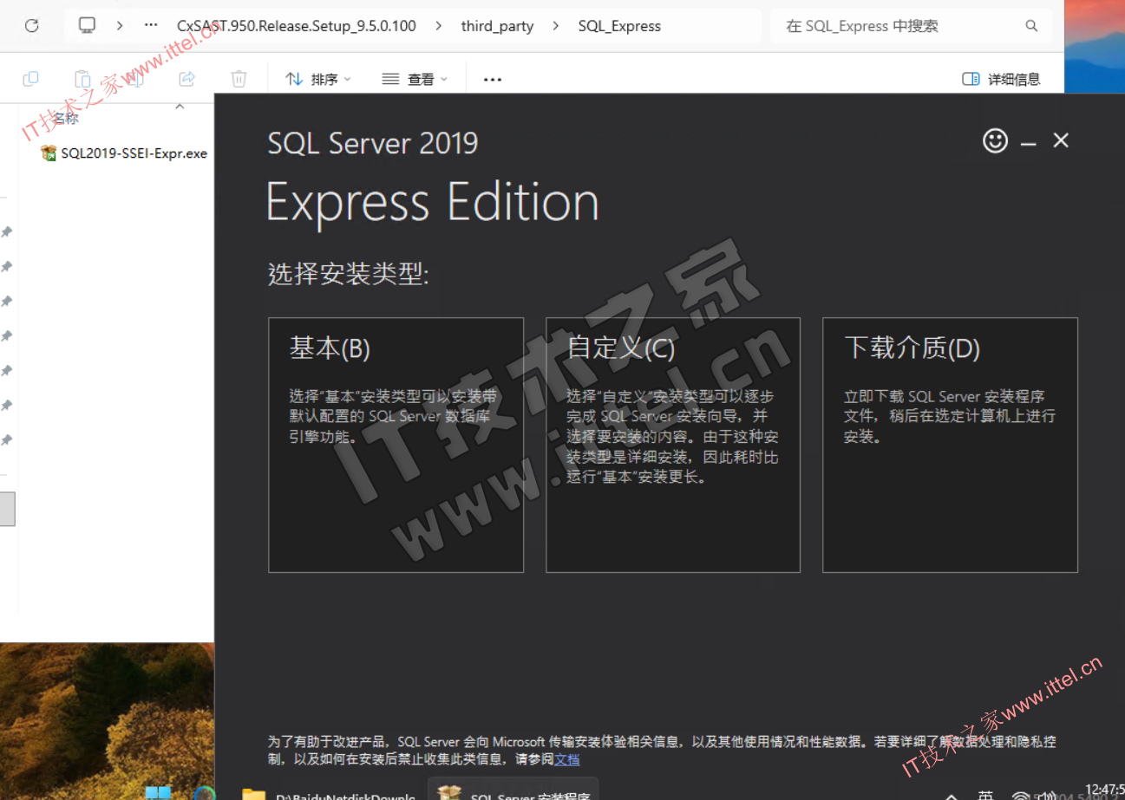Choose the 下载介质(D) download media option
Image resolution: width=1125 pixels, height=800 pixels.
(x=950, y=445)
